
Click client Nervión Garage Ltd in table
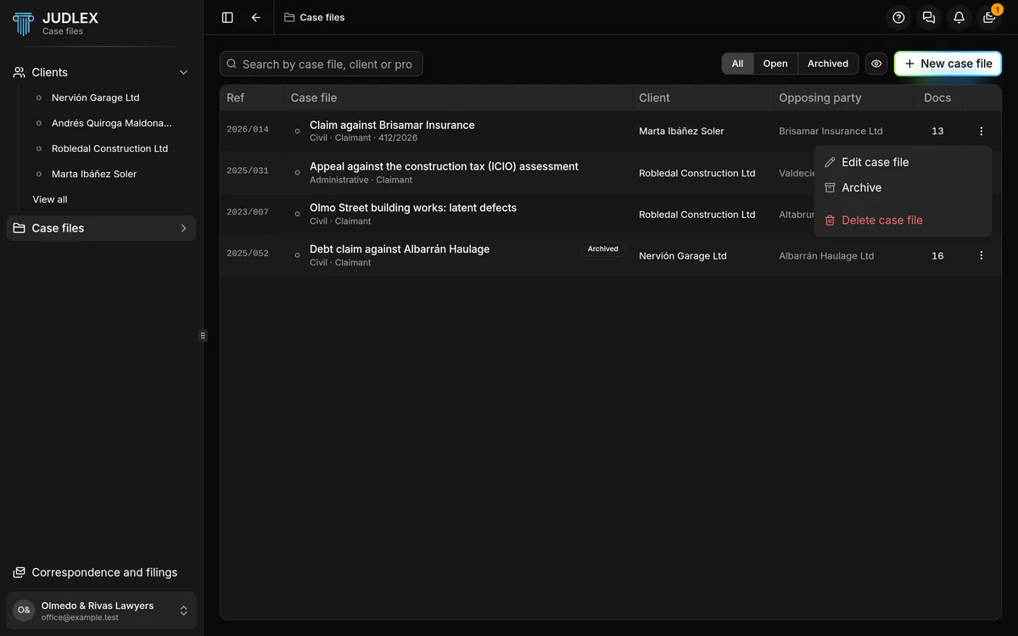683,255
